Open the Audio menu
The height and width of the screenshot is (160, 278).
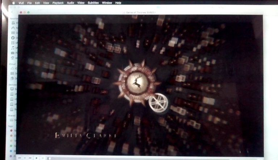[x=70, y=3]
